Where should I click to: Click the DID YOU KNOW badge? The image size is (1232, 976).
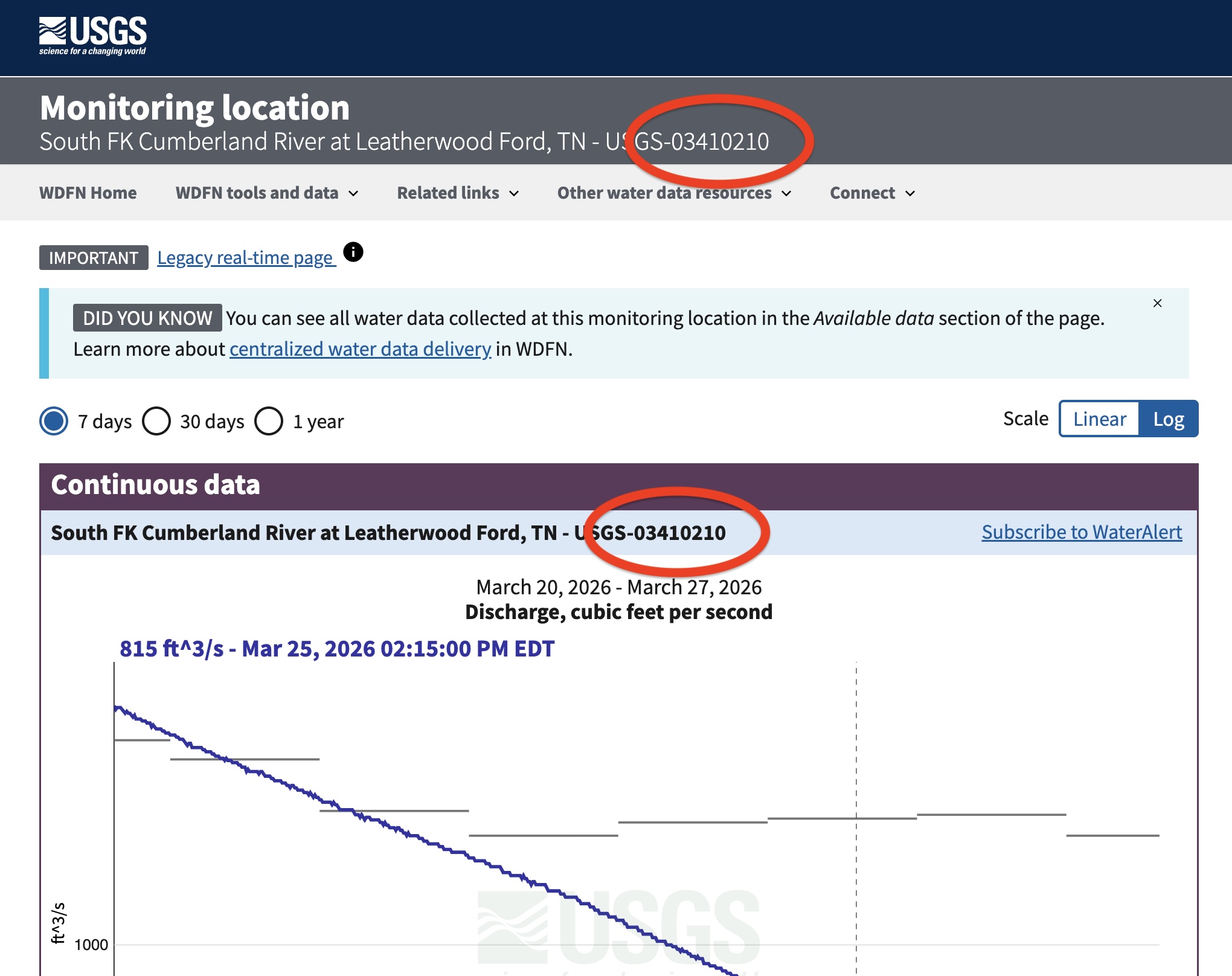147,318
